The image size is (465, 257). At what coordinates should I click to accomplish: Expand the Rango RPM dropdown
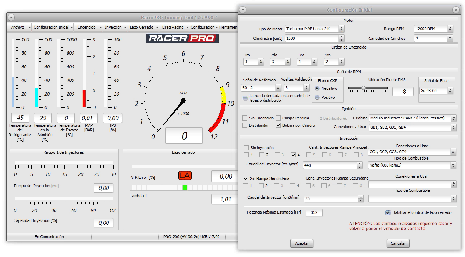(x=434, y=29)
